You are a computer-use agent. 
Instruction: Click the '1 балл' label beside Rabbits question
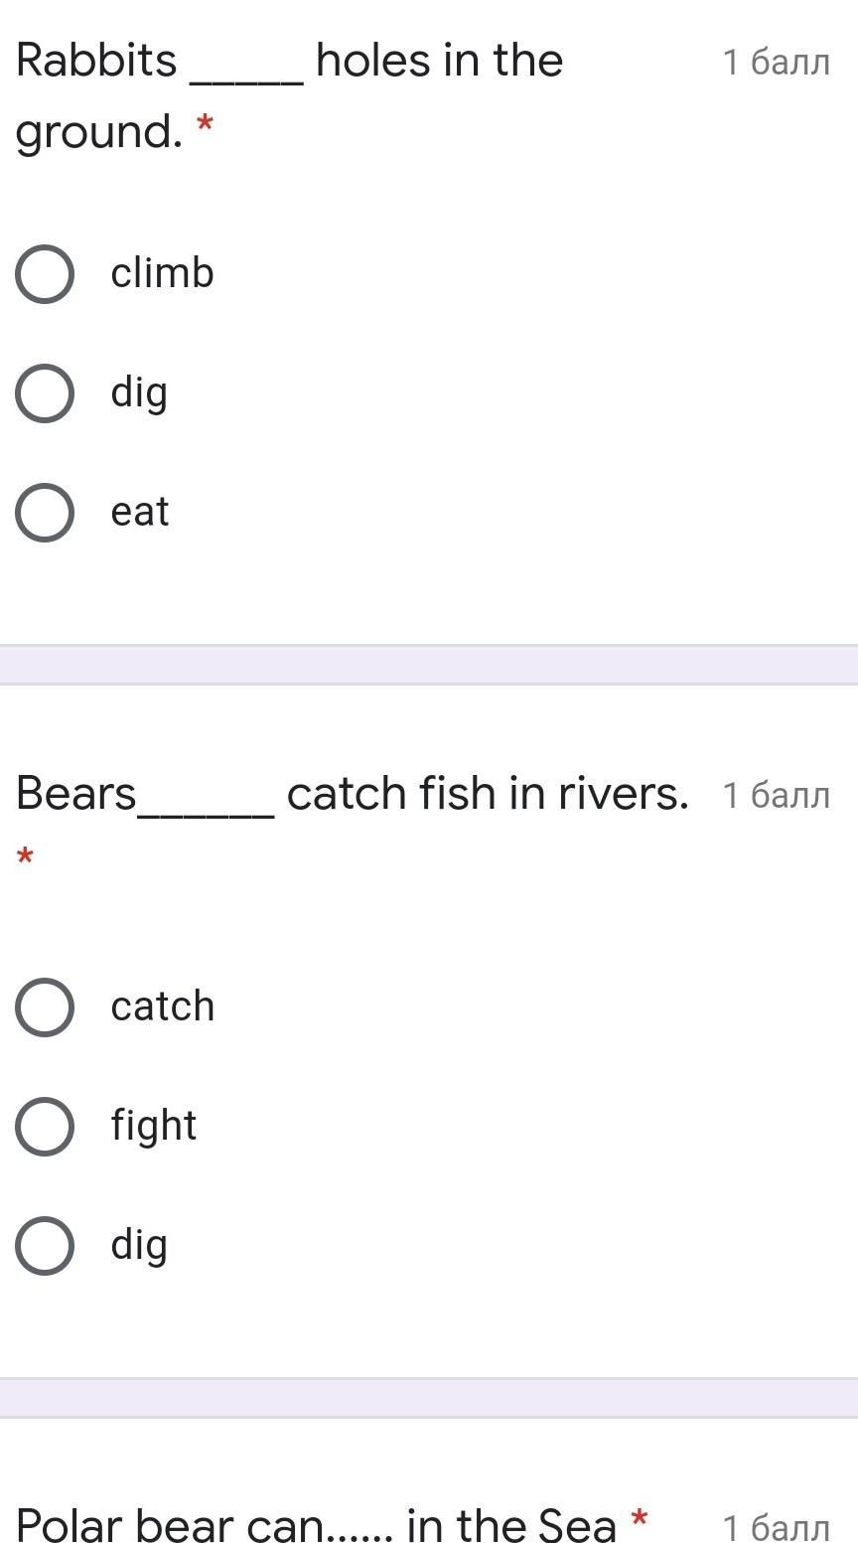coord(776,63)
